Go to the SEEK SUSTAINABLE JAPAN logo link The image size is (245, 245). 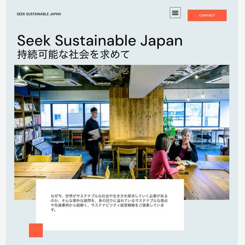click(38, 14)
